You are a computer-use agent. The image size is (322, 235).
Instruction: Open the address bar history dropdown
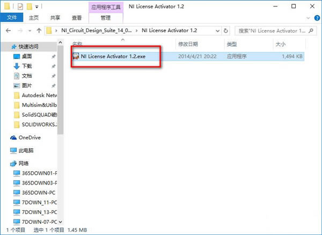[217, 31]
